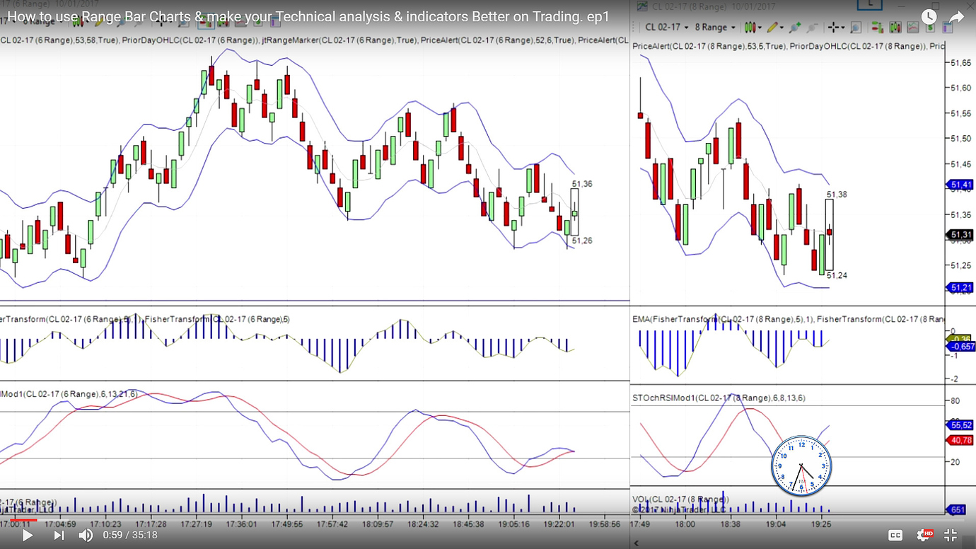Click the 18:38 time label on right chart
Image resolution: width=976 pixels, height=549 pixels.
click(731, 524)
